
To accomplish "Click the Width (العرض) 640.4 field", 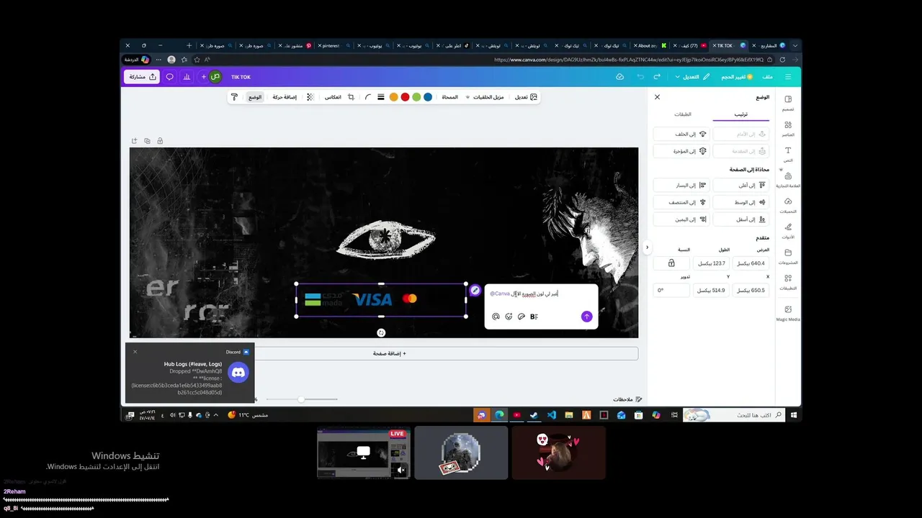I will pos(751,263).
